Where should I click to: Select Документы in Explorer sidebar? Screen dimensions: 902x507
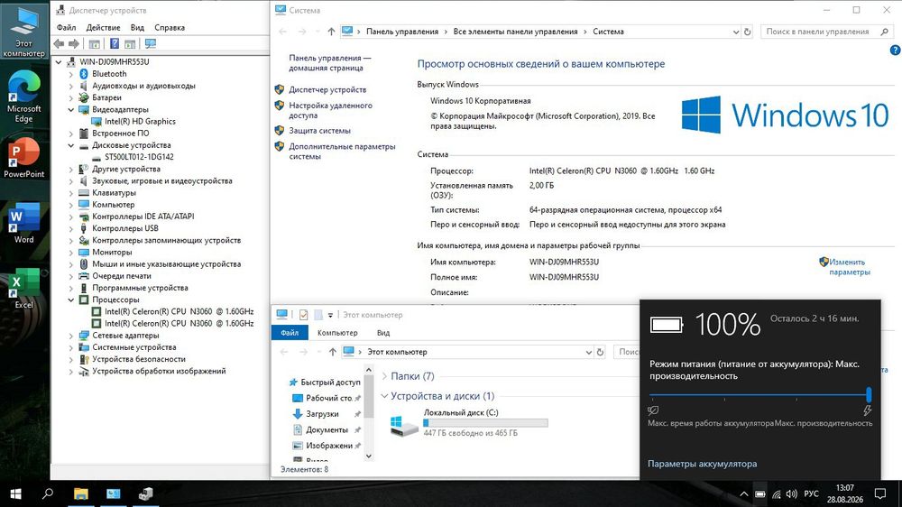coord(327,430)
